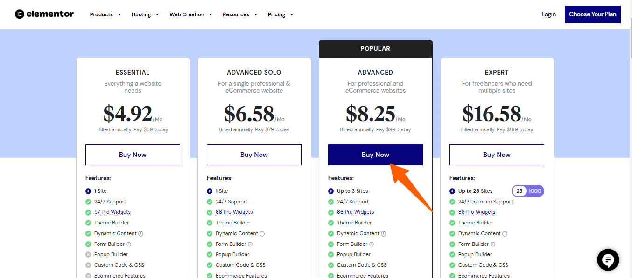Click info icon next to Advanced Solo Dynamic Content
The image size is (632, 278).
[x=262, y=234]
